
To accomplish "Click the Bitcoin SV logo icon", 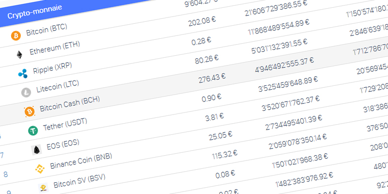I will pyautogui.click(x=43, y=188).
